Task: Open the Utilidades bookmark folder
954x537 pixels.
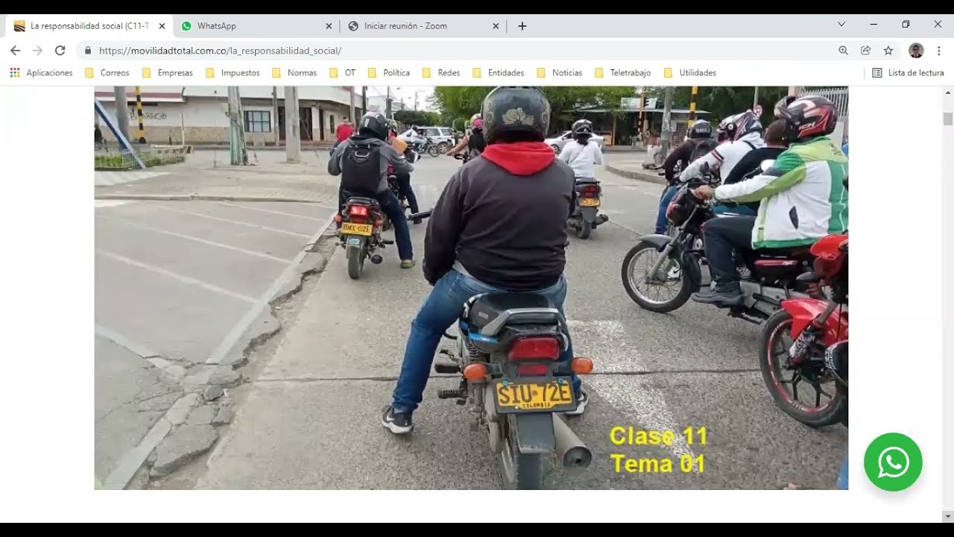Action: (690, 73)
